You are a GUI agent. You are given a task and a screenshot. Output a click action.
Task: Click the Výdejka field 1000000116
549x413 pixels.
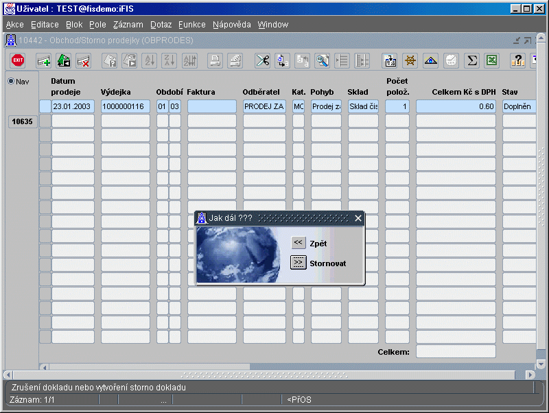coord(126,106)
